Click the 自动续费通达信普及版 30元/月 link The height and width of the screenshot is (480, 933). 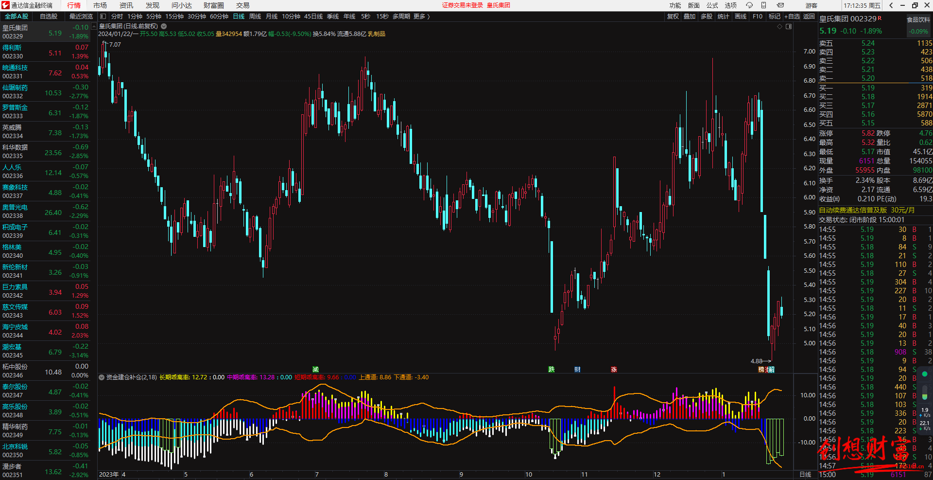[867, 210]
